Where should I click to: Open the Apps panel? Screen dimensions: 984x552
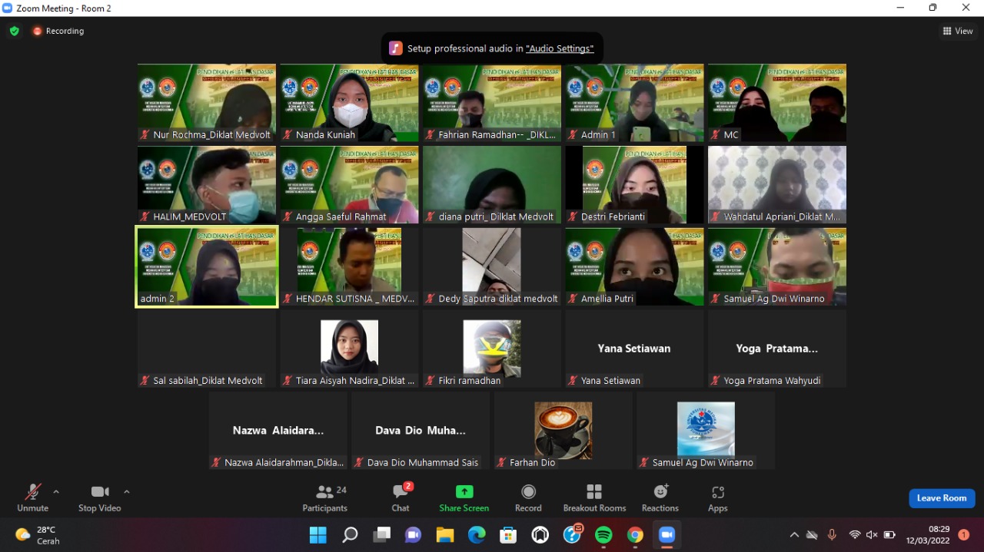717,497
